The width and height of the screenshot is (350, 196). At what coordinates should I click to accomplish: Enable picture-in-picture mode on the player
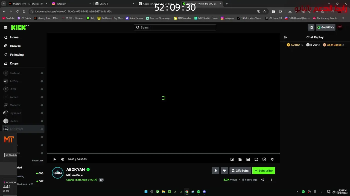(x=232, y=159)
